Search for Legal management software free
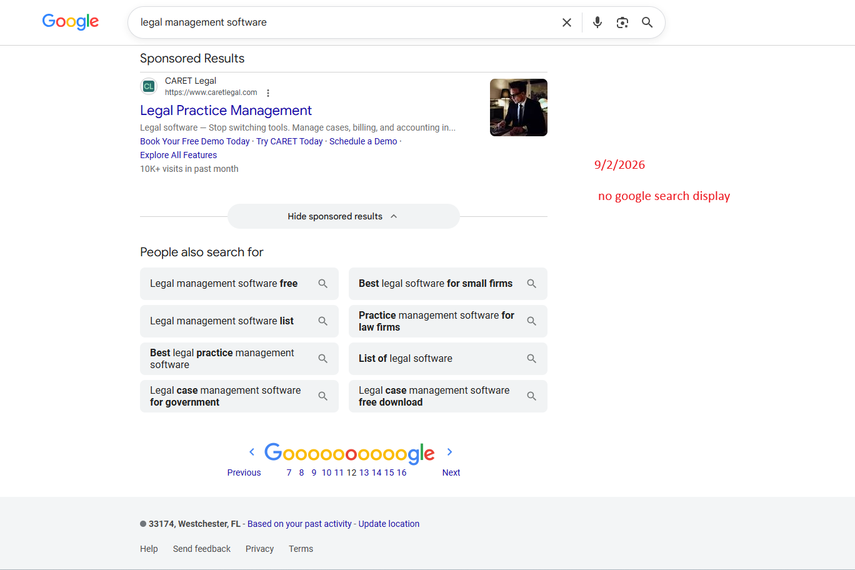 pos(239,284)
